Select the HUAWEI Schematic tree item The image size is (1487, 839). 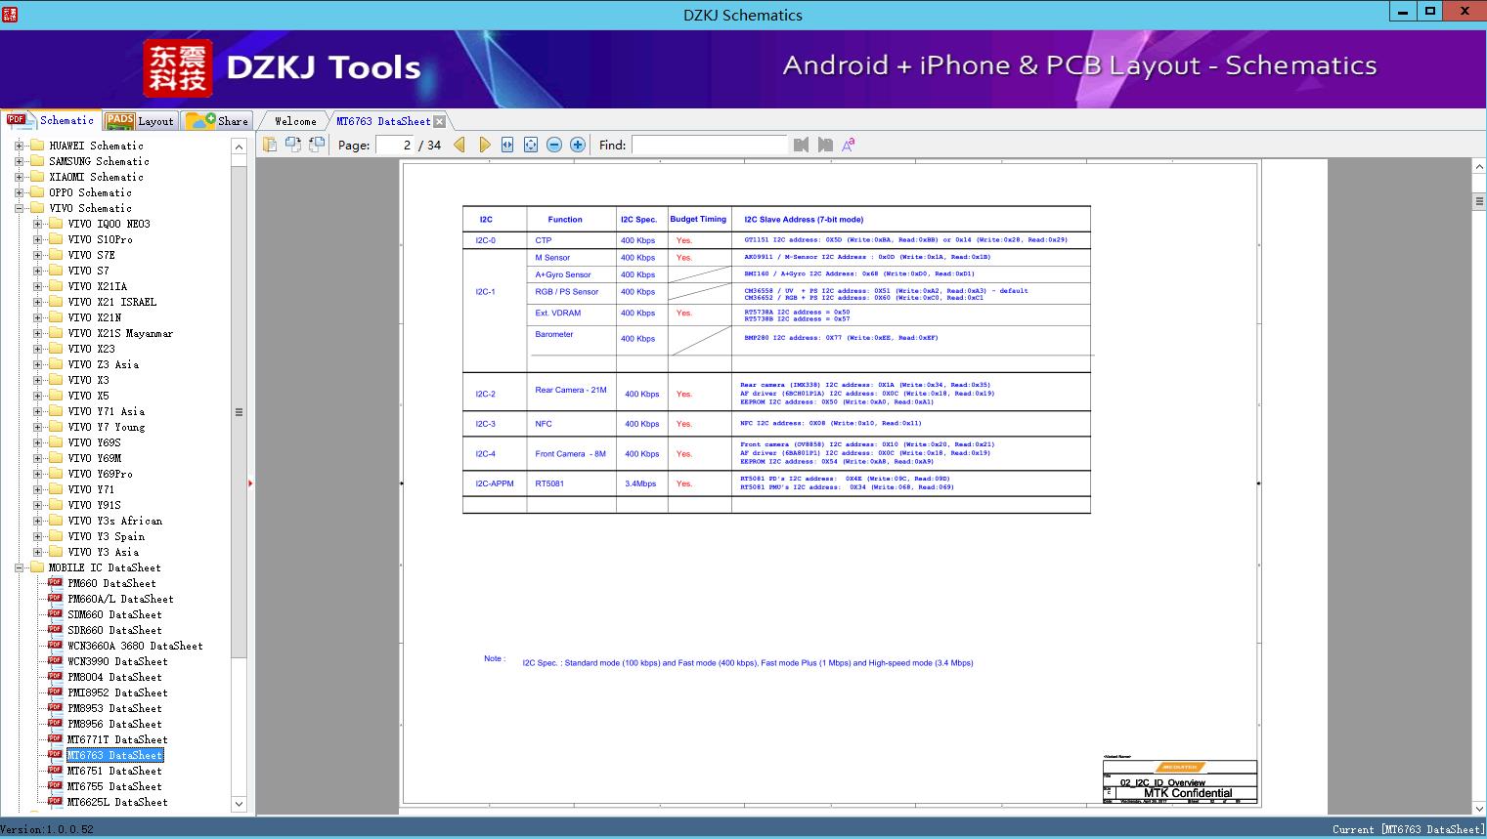click(x=96, y=146)
